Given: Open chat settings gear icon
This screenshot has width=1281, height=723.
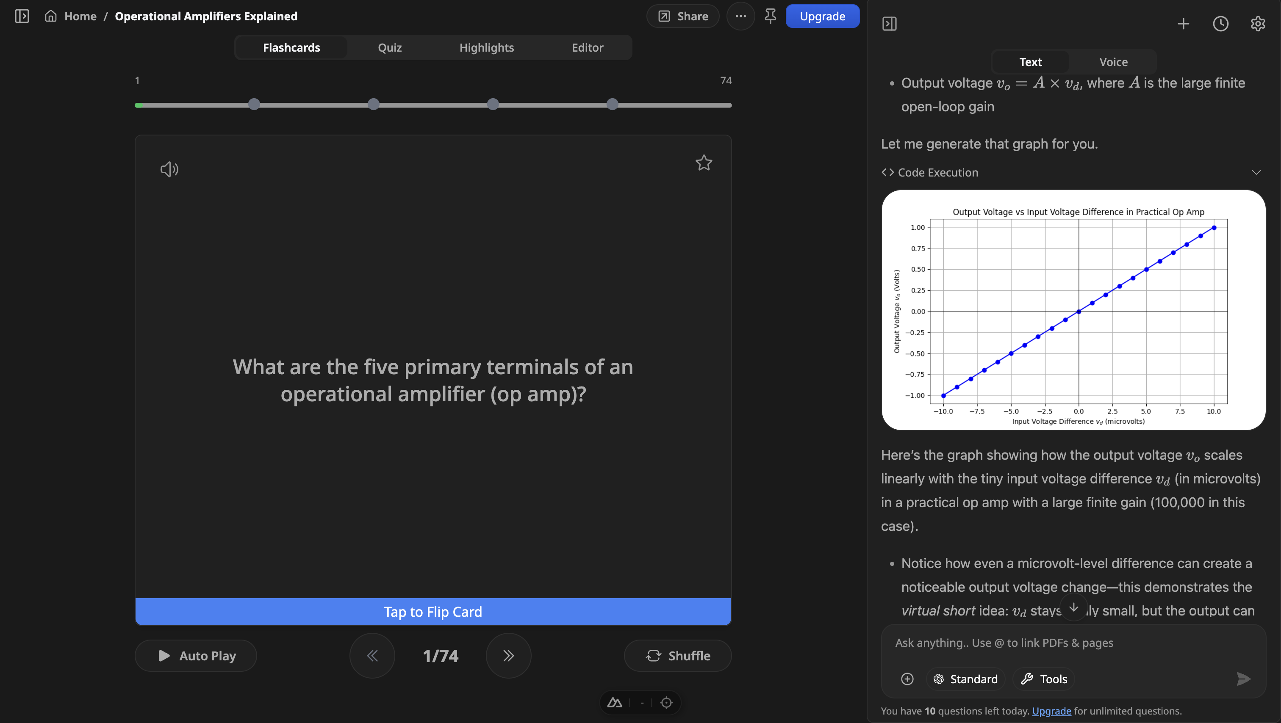Looking at the screenshot, I should pos(1258,24).
